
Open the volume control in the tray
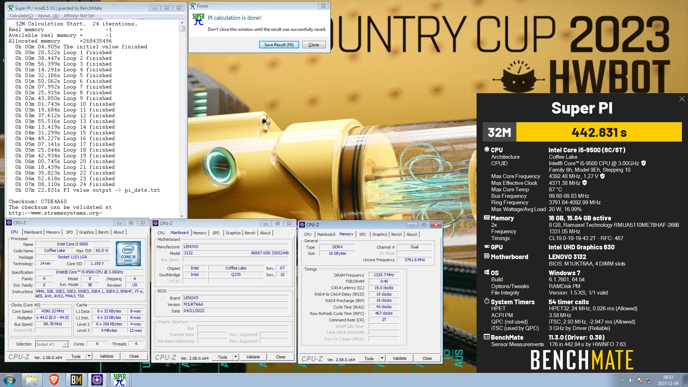(x=631, y=380)
